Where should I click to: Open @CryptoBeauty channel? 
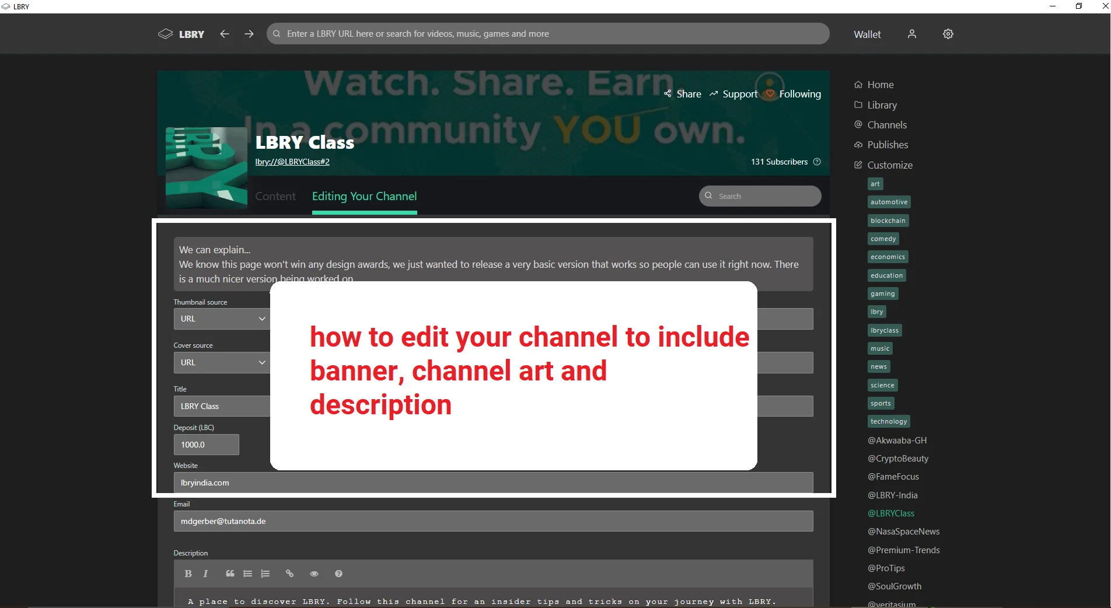click(x=898, y=459)
